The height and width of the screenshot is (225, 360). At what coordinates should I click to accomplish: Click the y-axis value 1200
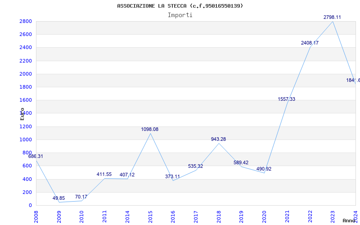26,126
